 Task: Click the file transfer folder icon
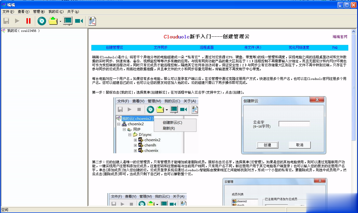53,21
